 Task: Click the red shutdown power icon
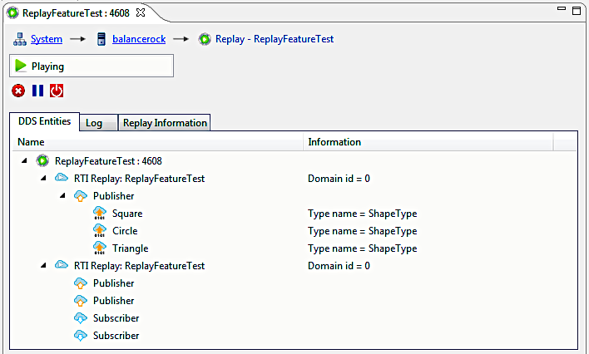57,91
